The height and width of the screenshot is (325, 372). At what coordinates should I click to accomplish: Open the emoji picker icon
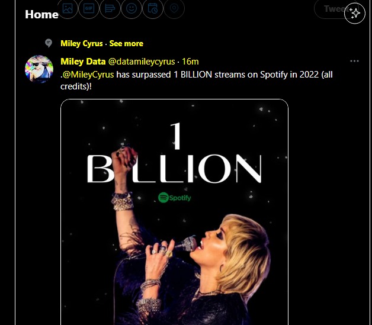click(x=132, y=8)
